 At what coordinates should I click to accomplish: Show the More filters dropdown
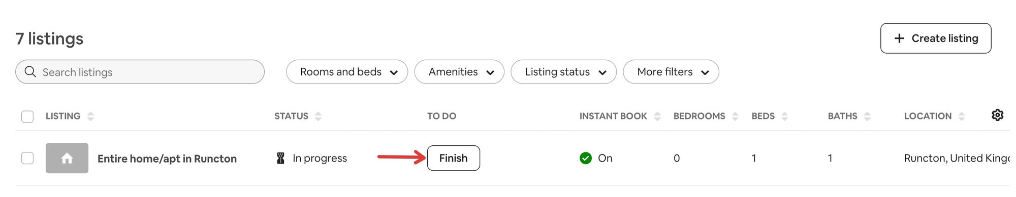pos(671,72)
